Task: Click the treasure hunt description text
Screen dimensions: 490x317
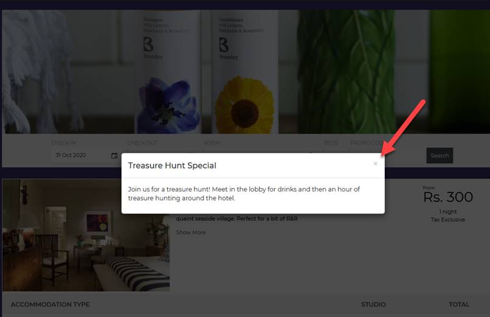Action: [x=244, y=193]
